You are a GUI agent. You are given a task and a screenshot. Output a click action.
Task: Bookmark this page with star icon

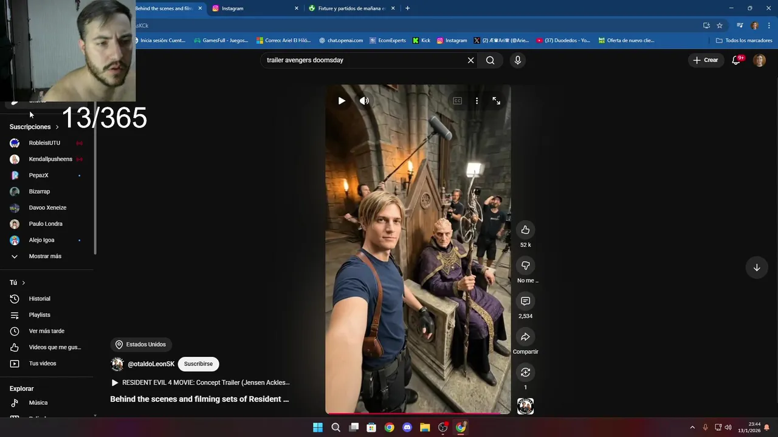click(720, 25)
